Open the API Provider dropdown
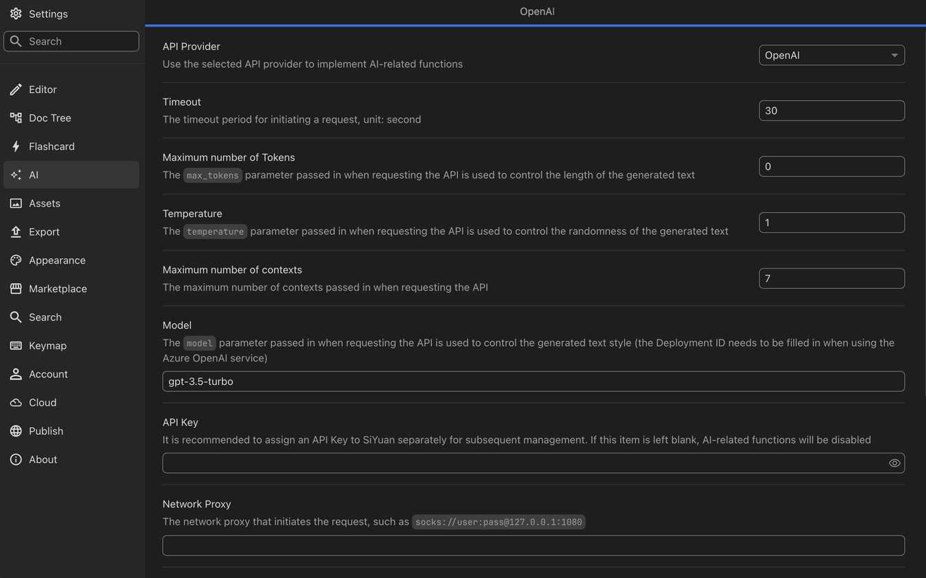This screenshot has height=578, width=926. (x=832, y=55)
